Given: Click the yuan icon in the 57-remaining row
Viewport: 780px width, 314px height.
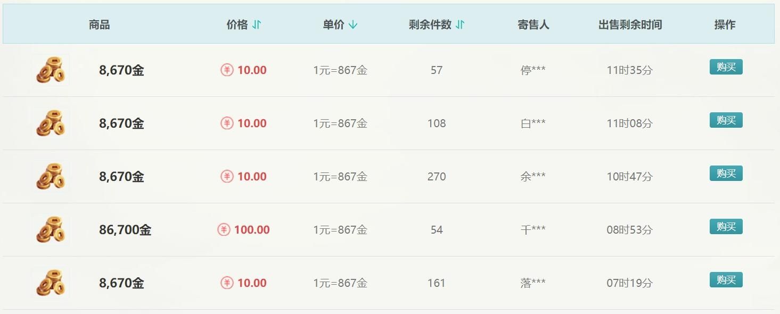Looking at the screenshot, I should (227, 70).
